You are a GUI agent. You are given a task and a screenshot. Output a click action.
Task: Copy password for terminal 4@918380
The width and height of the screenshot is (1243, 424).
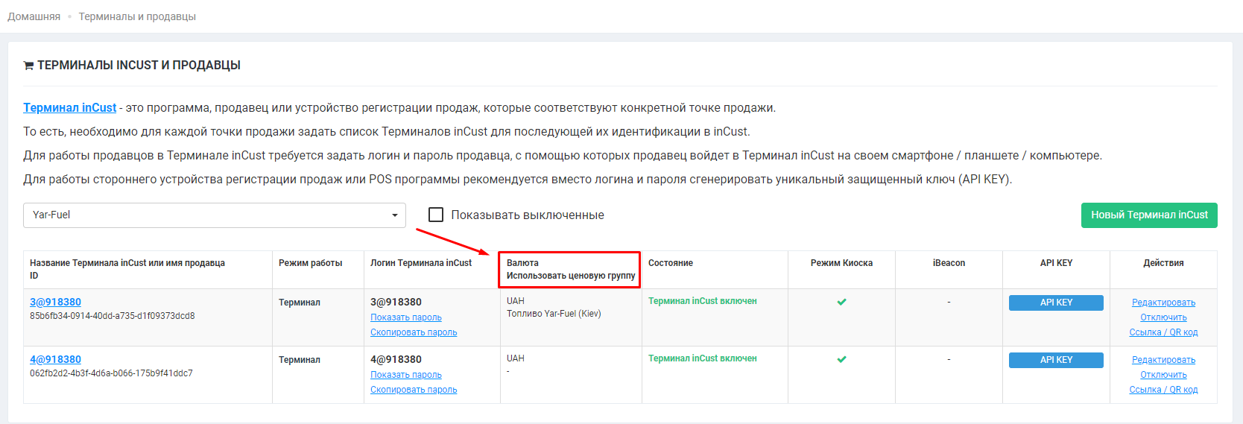[x=414, y=390]
